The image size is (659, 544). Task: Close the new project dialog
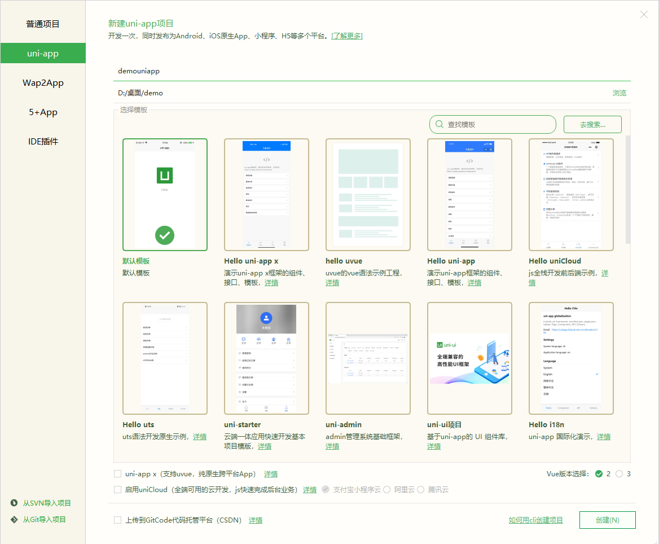(643, 15)
